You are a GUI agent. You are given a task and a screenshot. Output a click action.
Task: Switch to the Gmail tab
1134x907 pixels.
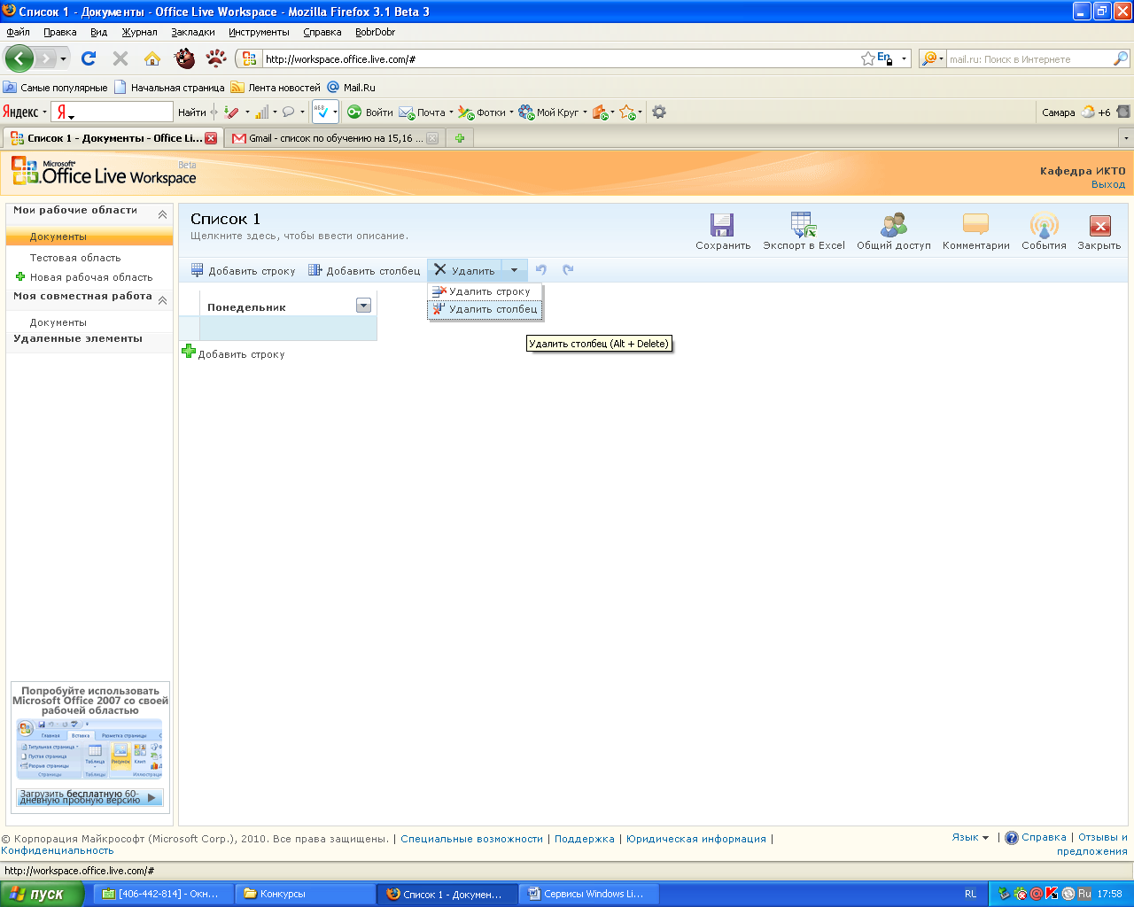[335, 138]
